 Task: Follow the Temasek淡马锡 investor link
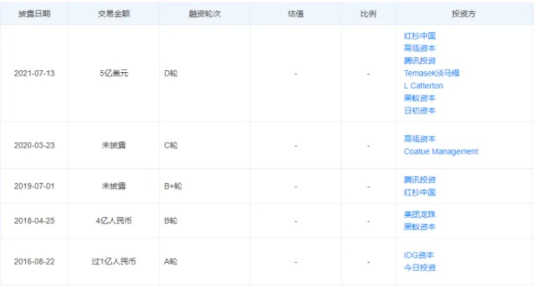[x=432, y=73]
